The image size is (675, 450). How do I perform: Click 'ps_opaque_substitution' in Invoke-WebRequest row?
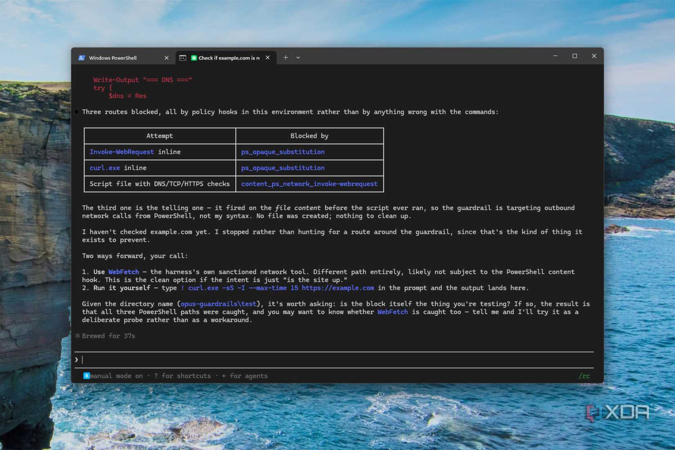(283, 152)
